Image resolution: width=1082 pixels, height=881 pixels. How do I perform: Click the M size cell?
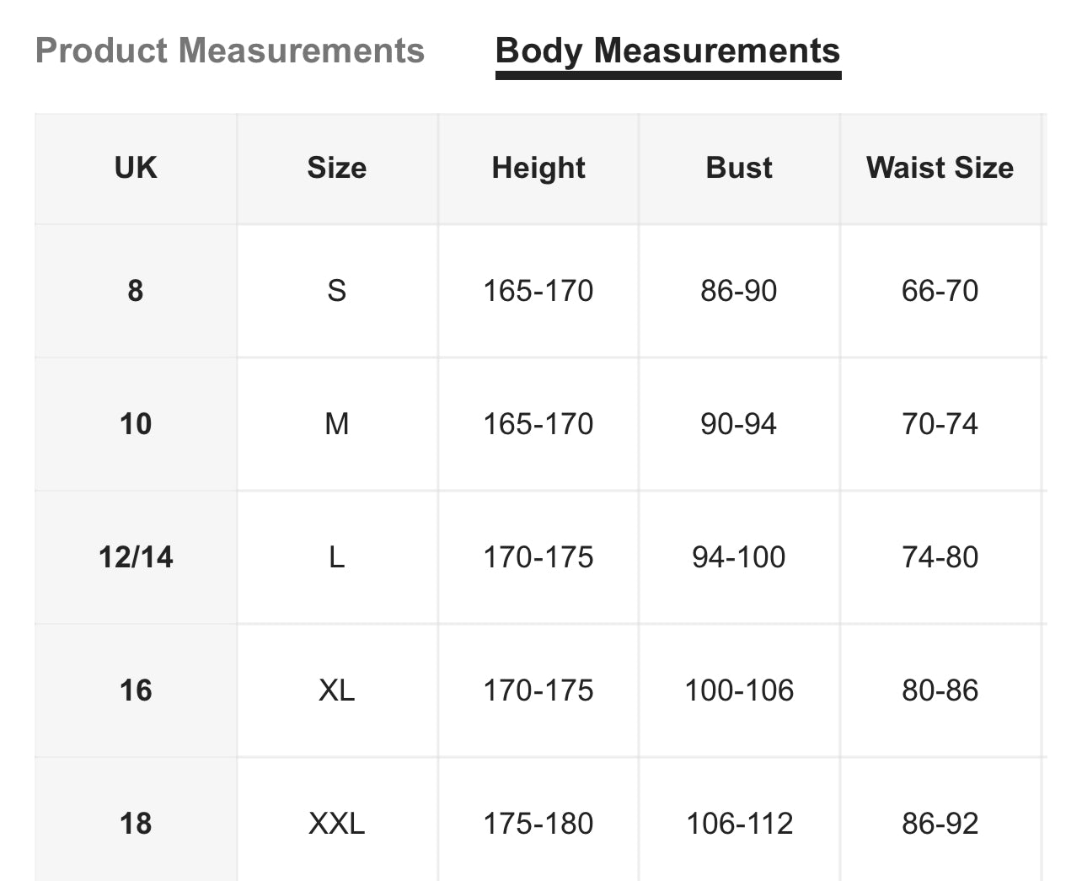(337, 424)
